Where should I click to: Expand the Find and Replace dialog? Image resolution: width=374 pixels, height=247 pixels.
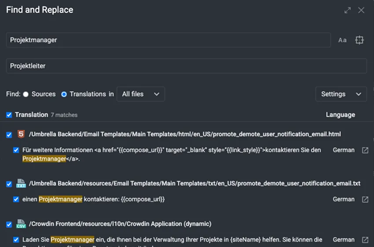(x=348, y=10)
